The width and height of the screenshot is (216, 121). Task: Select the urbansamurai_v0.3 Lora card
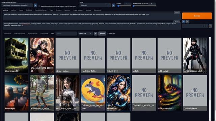195,55
